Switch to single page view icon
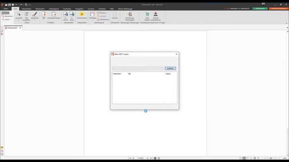Viewport: 289px width, 162px height. coord(241,158)
